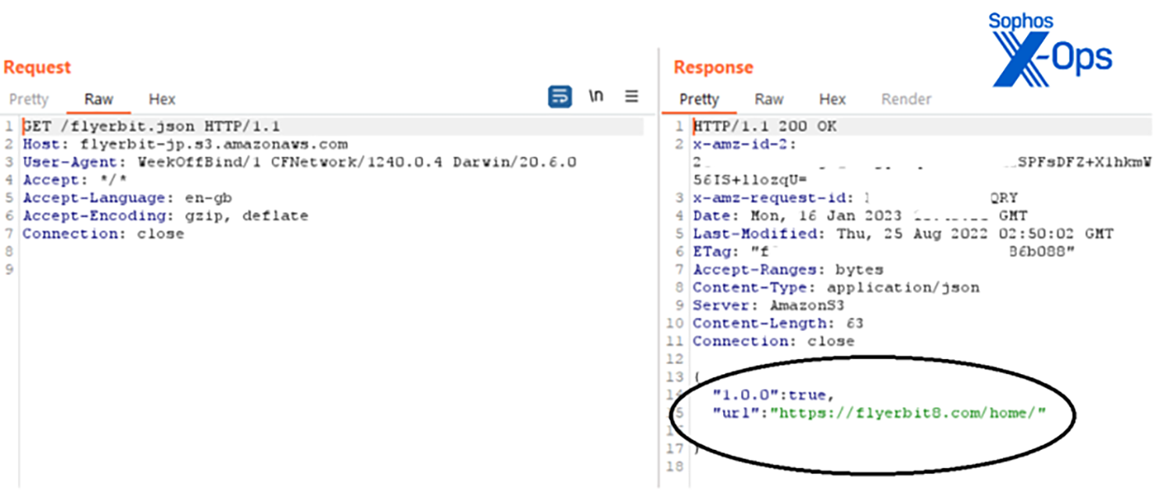Image resolution: width=1160 pixels, height=492 pixels.
Task: Switch to the Response Render tab
Action: [x=906, y=99]
